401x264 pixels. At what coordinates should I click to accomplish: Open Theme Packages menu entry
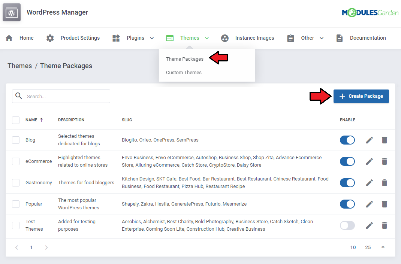185,59
